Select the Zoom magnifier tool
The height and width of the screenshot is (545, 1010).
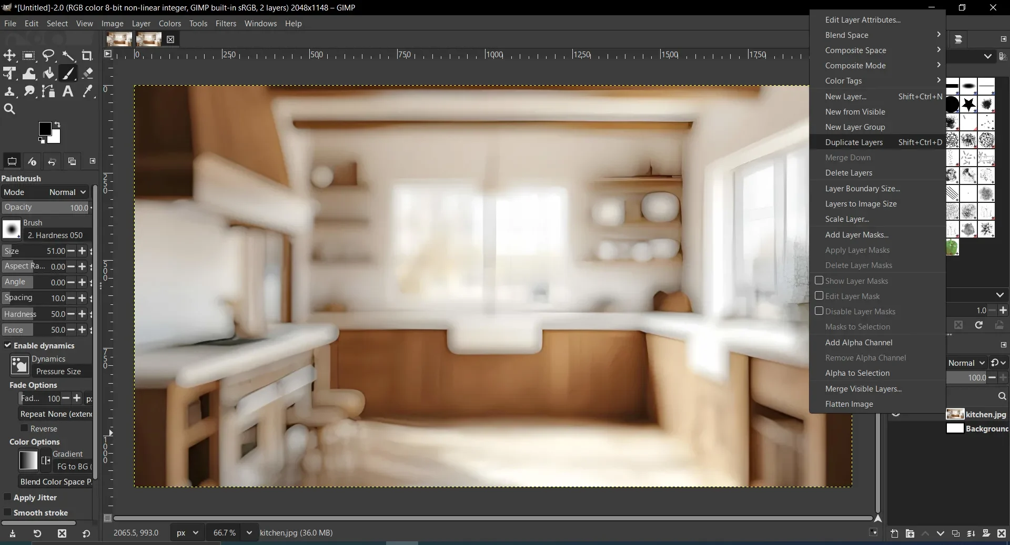tap(9, 109)
